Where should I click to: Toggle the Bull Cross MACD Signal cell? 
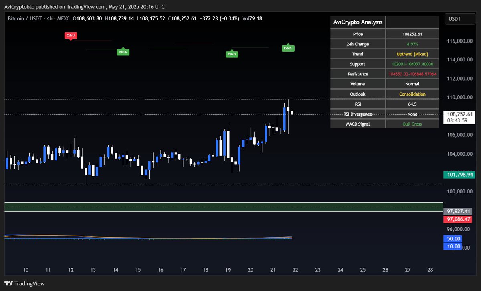tap(412, 124)
